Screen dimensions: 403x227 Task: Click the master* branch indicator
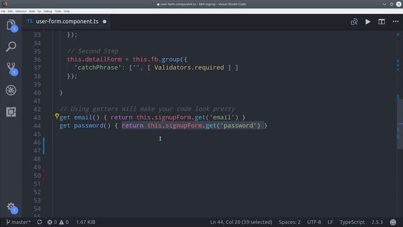18,222
